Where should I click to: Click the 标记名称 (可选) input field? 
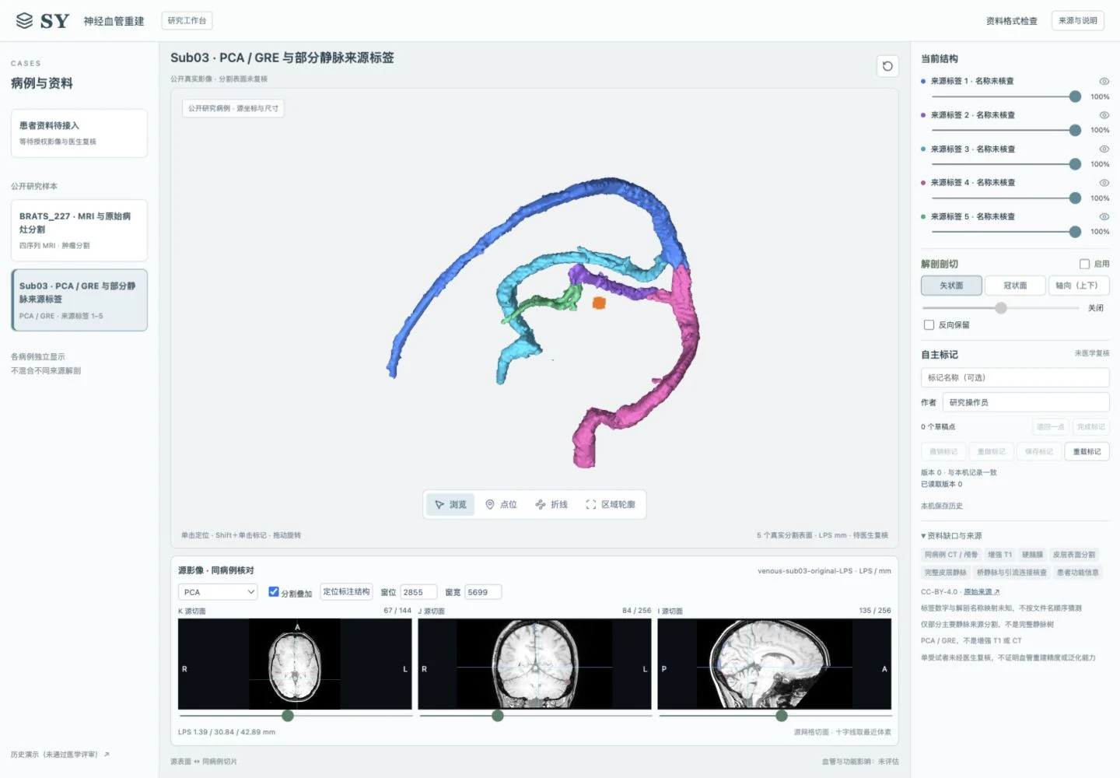(x=1015, y=378)
